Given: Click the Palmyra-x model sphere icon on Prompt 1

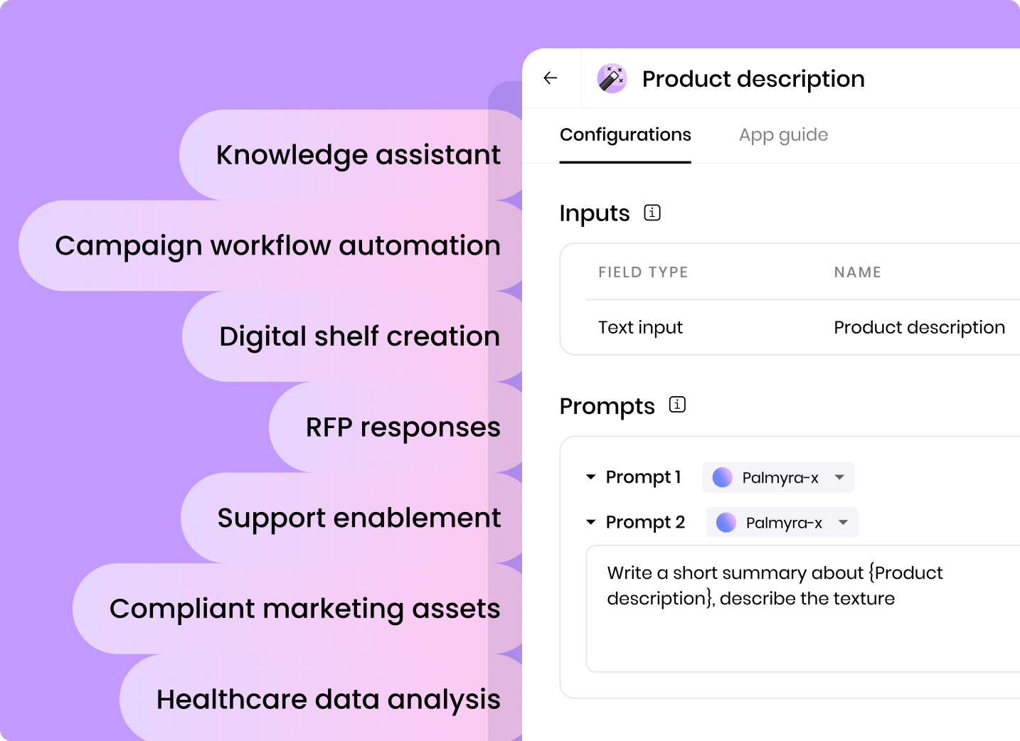Looking at the screenshot, I should click(x=722, y=477).
